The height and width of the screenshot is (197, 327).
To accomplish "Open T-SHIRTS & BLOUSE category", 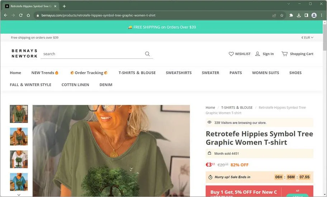I will tap(137, 73).
